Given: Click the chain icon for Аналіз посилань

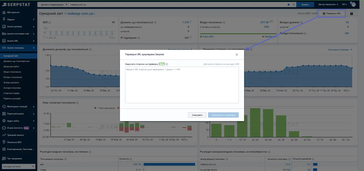Looking at the screenshot, I should tap(4, 48).
